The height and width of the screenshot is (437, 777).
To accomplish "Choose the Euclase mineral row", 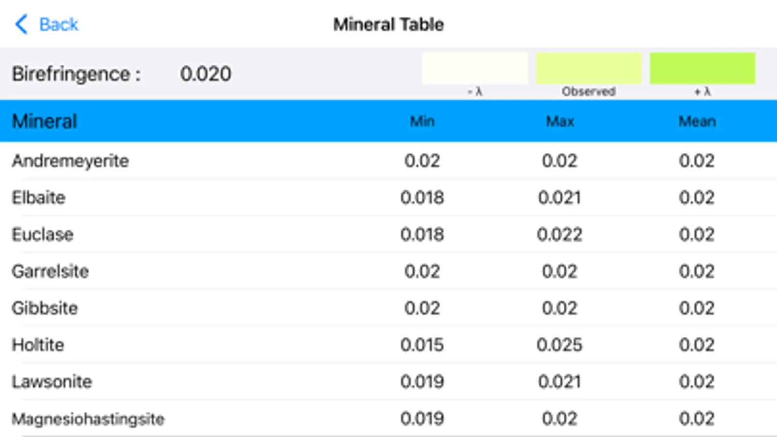I will click(43, 235).
